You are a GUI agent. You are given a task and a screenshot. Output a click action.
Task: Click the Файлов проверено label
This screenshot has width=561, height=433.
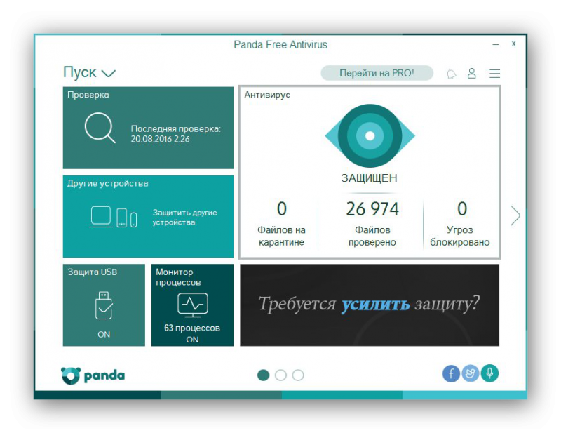point(372,236)
